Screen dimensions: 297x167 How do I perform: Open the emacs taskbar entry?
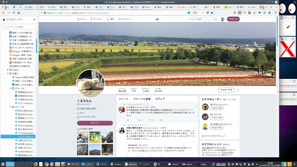pyautogui.click(x=116, y=164)
